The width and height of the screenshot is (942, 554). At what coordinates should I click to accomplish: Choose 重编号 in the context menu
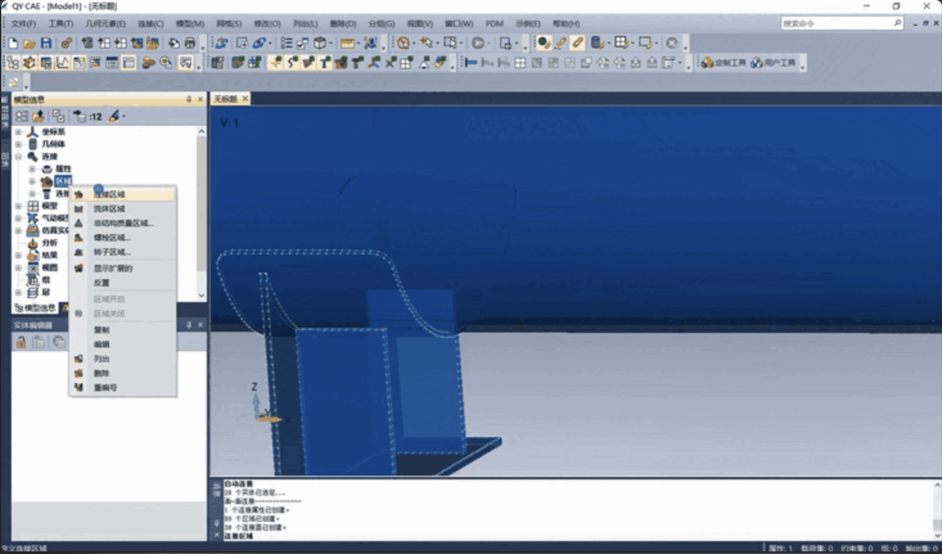122,388
